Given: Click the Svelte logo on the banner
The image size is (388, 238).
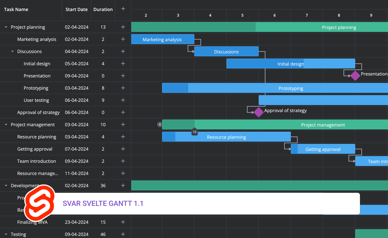Looking at the screenshot, I should pos(40,203).
